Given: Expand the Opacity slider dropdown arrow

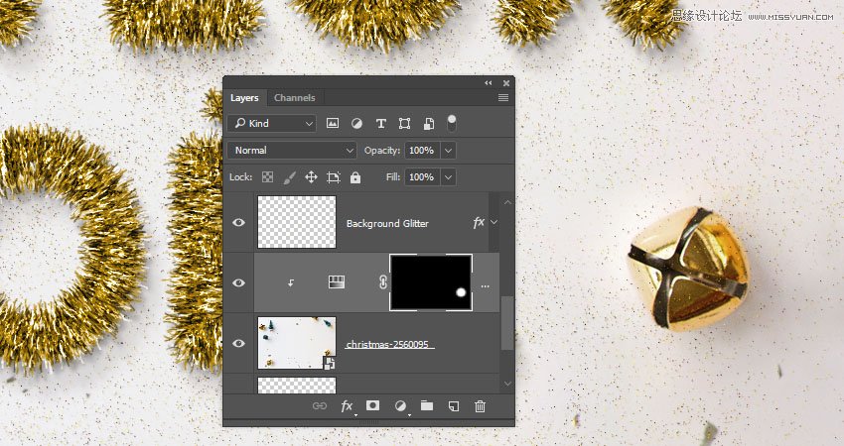Looking at the screenshot, I should (x=448, y=151).
